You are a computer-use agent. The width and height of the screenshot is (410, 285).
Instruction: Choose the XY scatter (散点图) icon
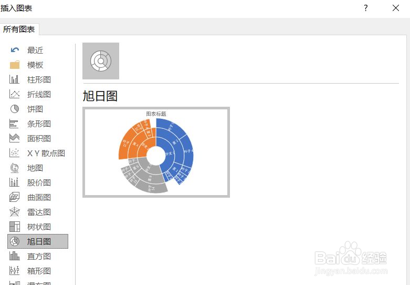point(14,153)
